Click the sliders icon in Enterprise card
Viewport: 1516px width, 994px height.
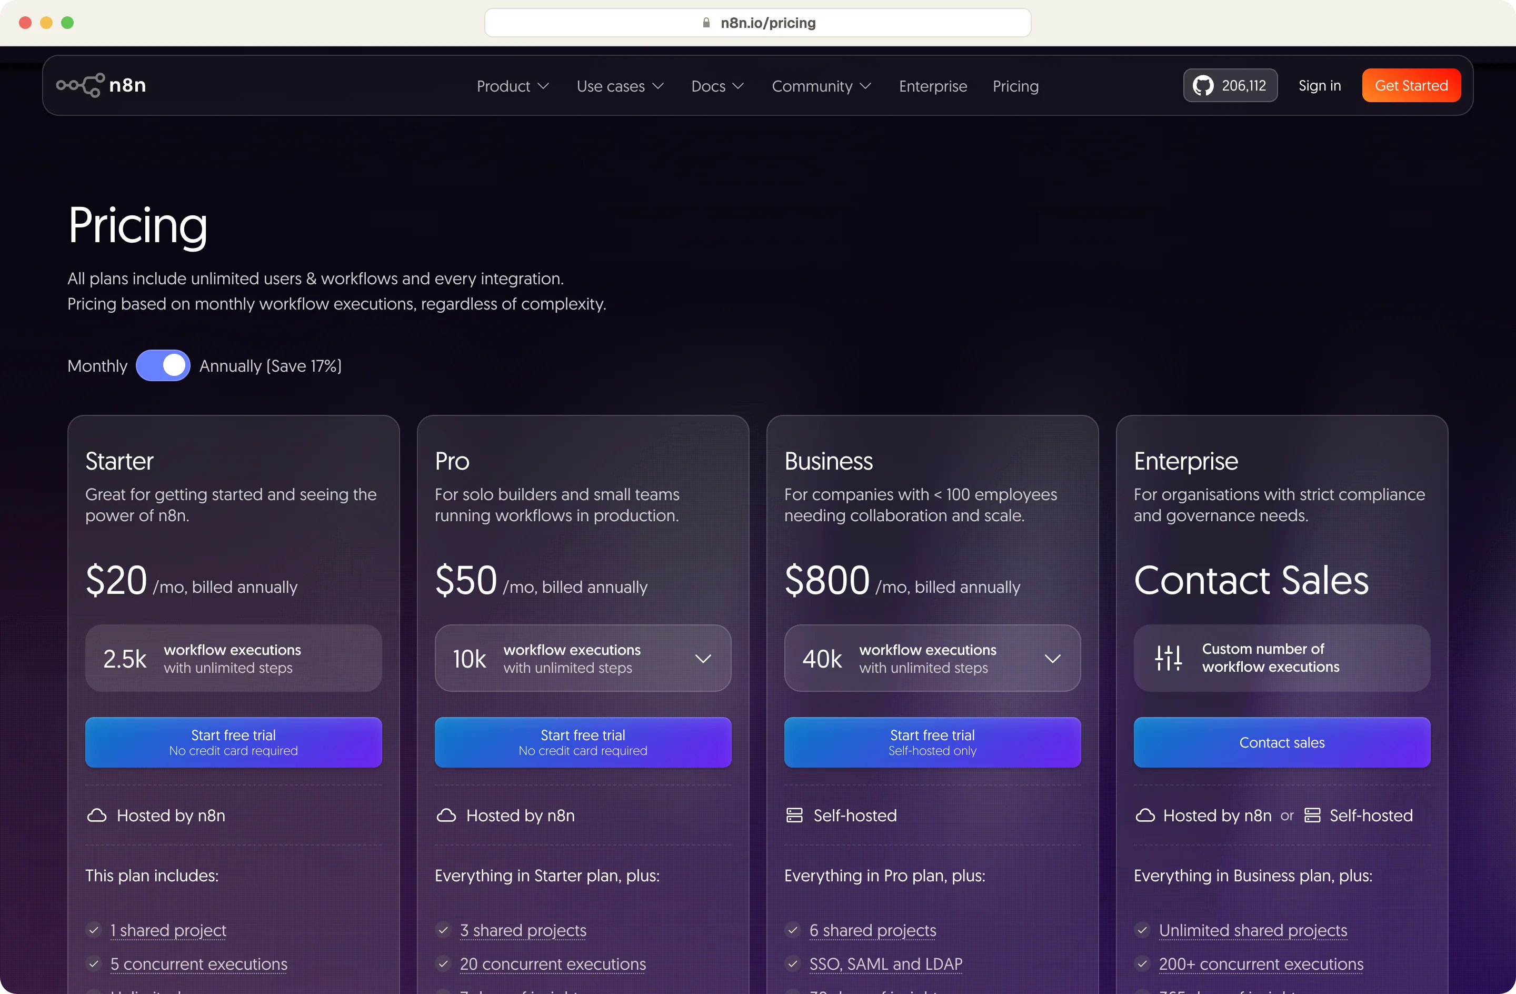[1169, 658]
